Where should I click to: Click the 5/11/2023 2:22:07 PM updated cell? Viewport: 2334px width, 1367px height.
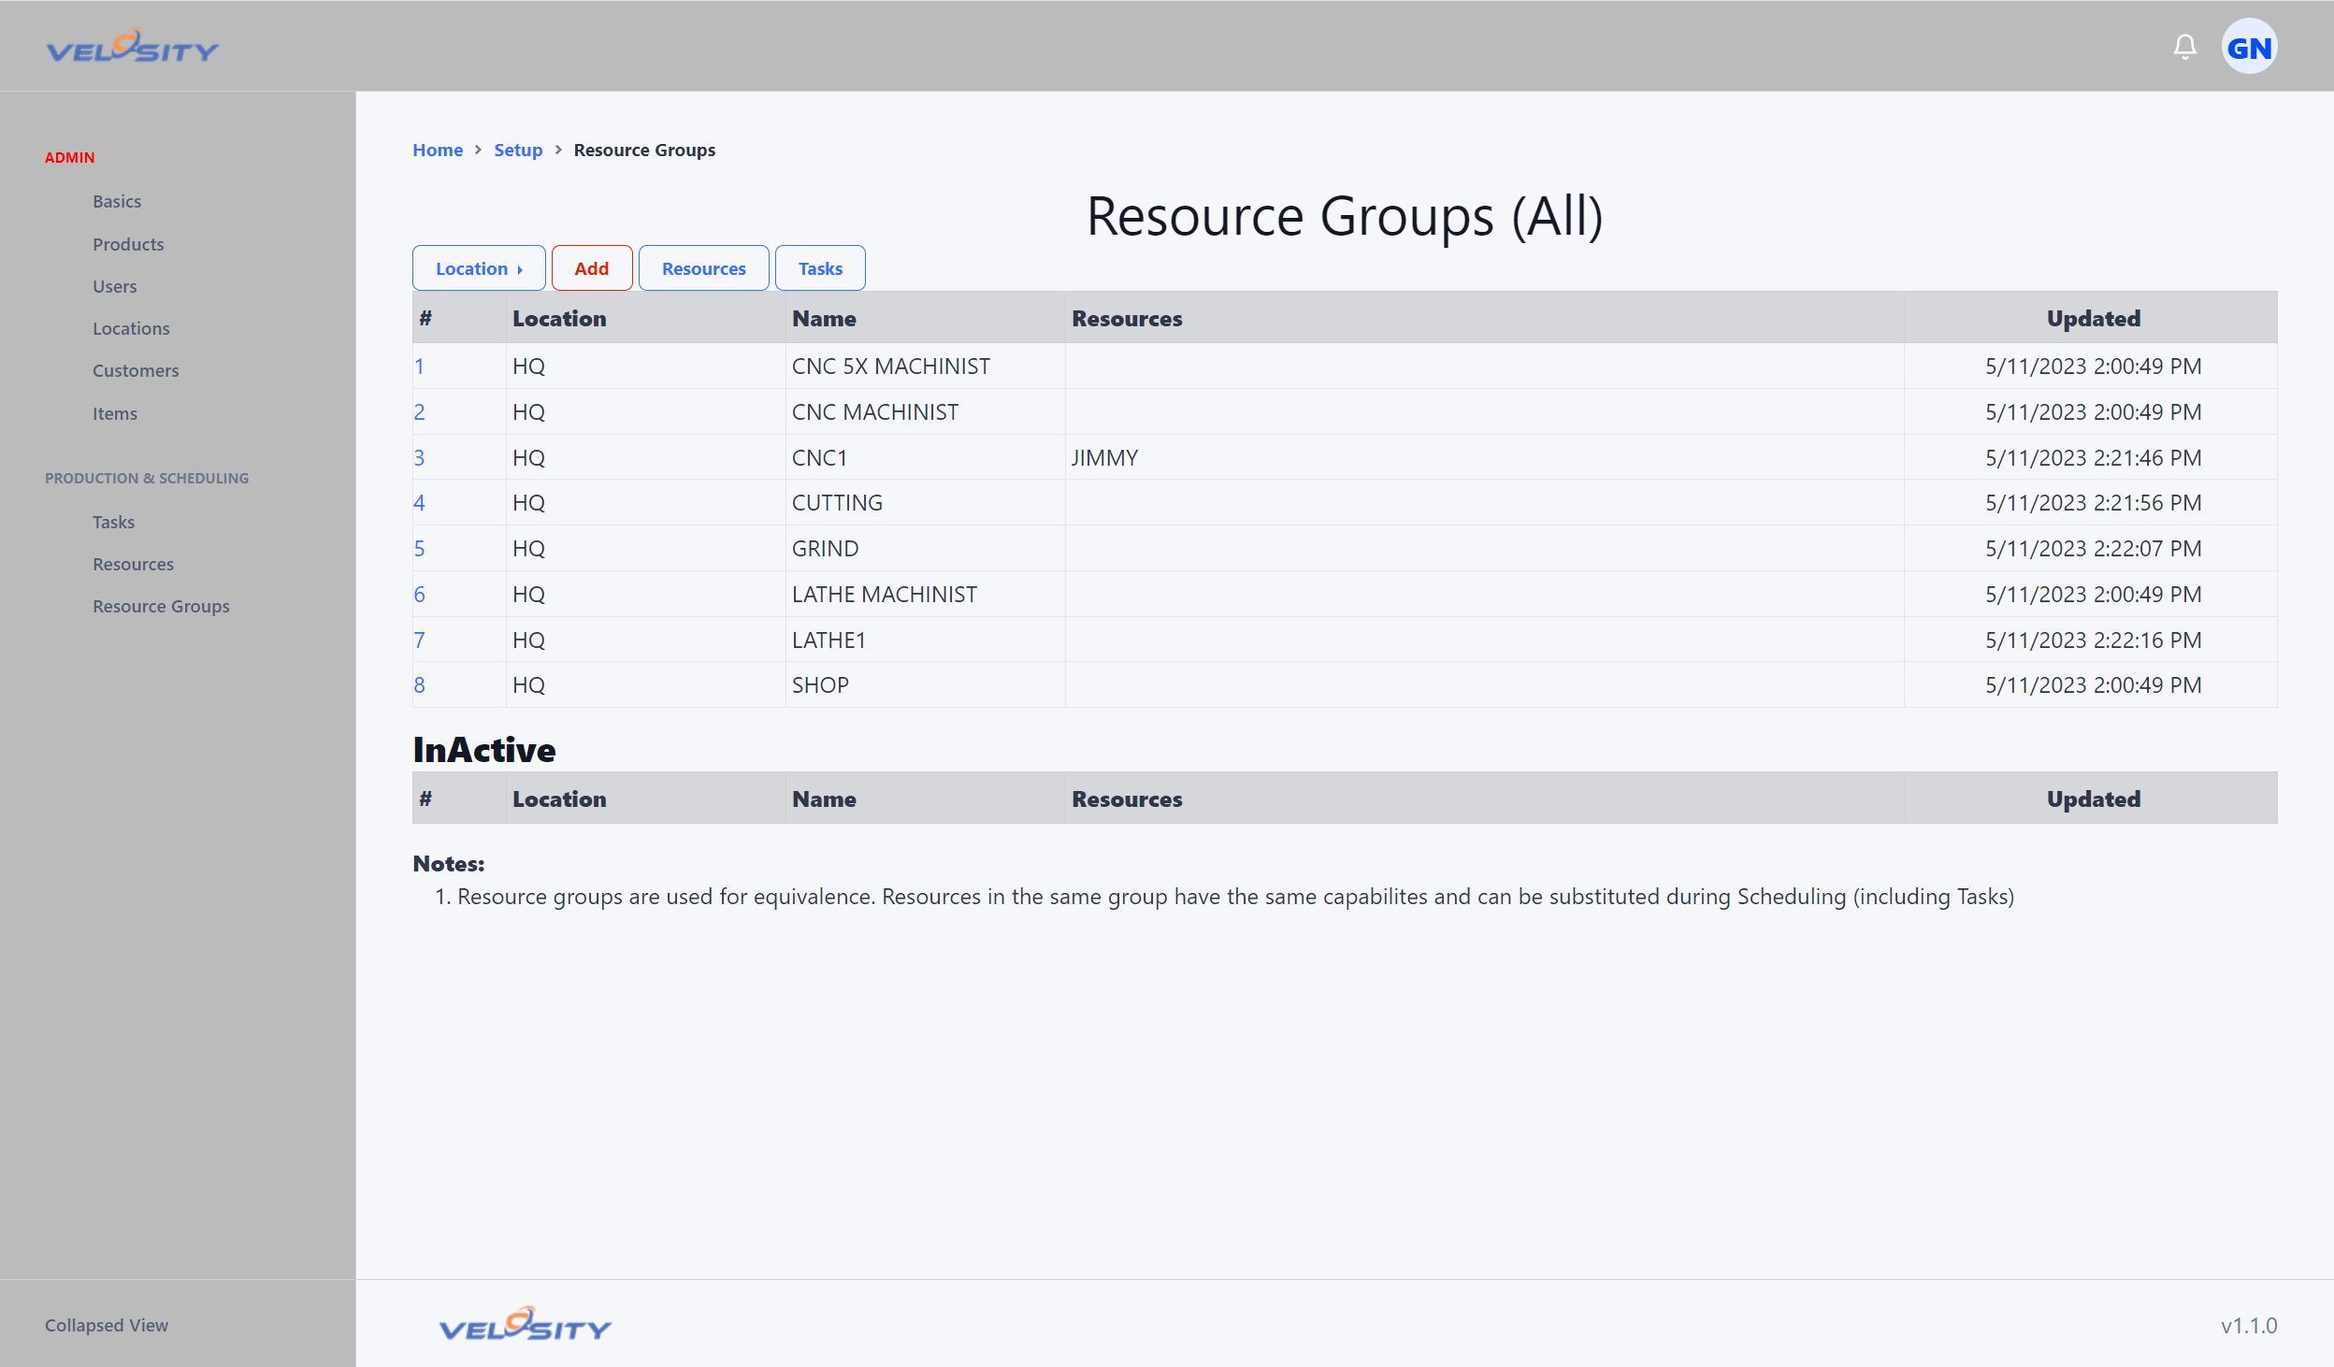[2091, 549]
